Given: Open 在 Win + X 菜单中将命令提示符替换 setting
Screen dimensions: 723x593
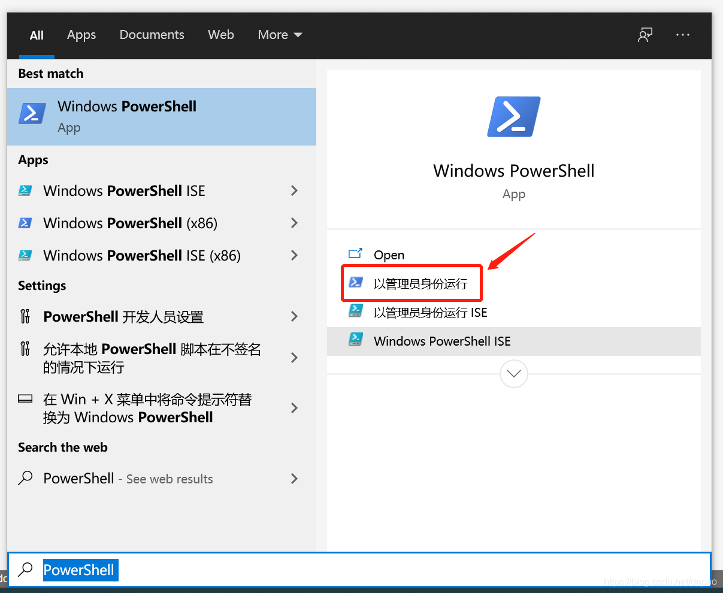Looking at the screenshot, I should (162, 408).
